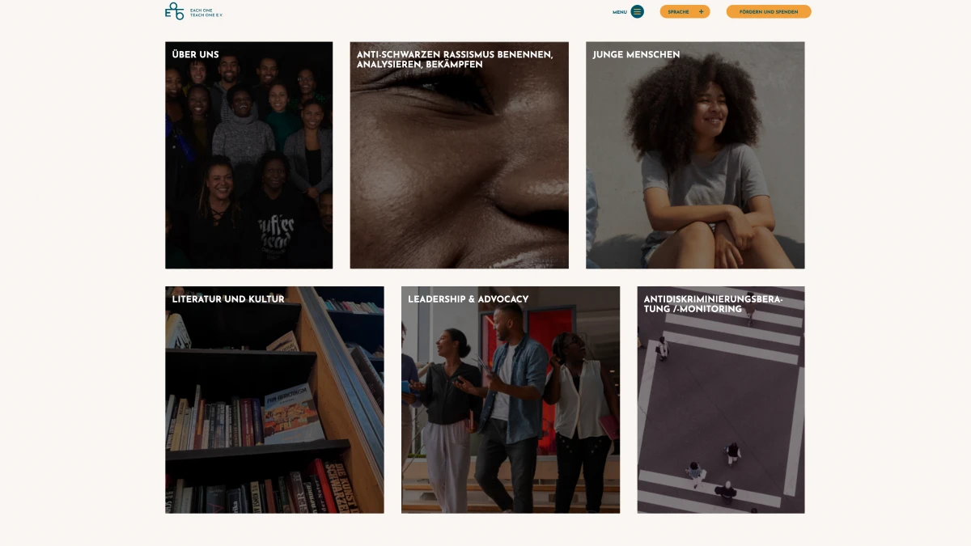Open Fördern und Spenden donation button

(769, 11)
